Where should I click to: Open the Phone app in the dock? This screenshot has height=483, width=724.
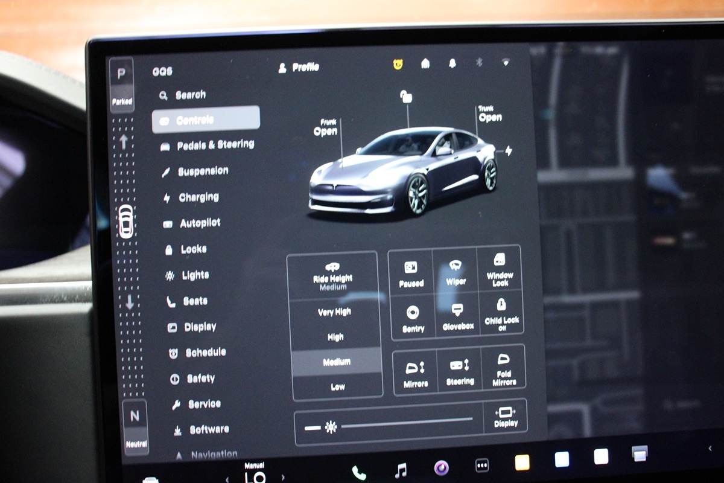(x=359, y=473)
